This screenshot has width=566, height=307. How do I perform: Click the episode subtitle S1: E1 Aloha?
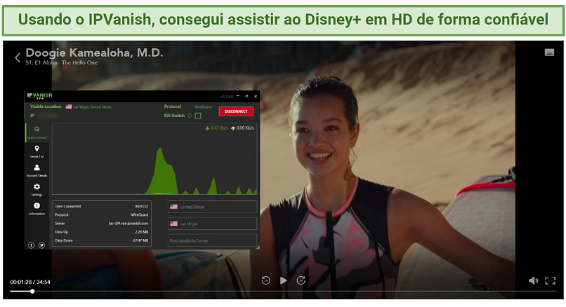41,62
